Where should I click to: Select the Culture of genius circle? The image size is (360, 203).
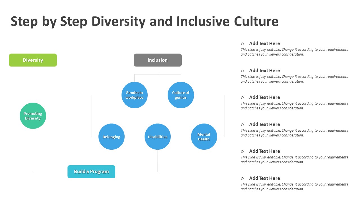click(181, 95)
